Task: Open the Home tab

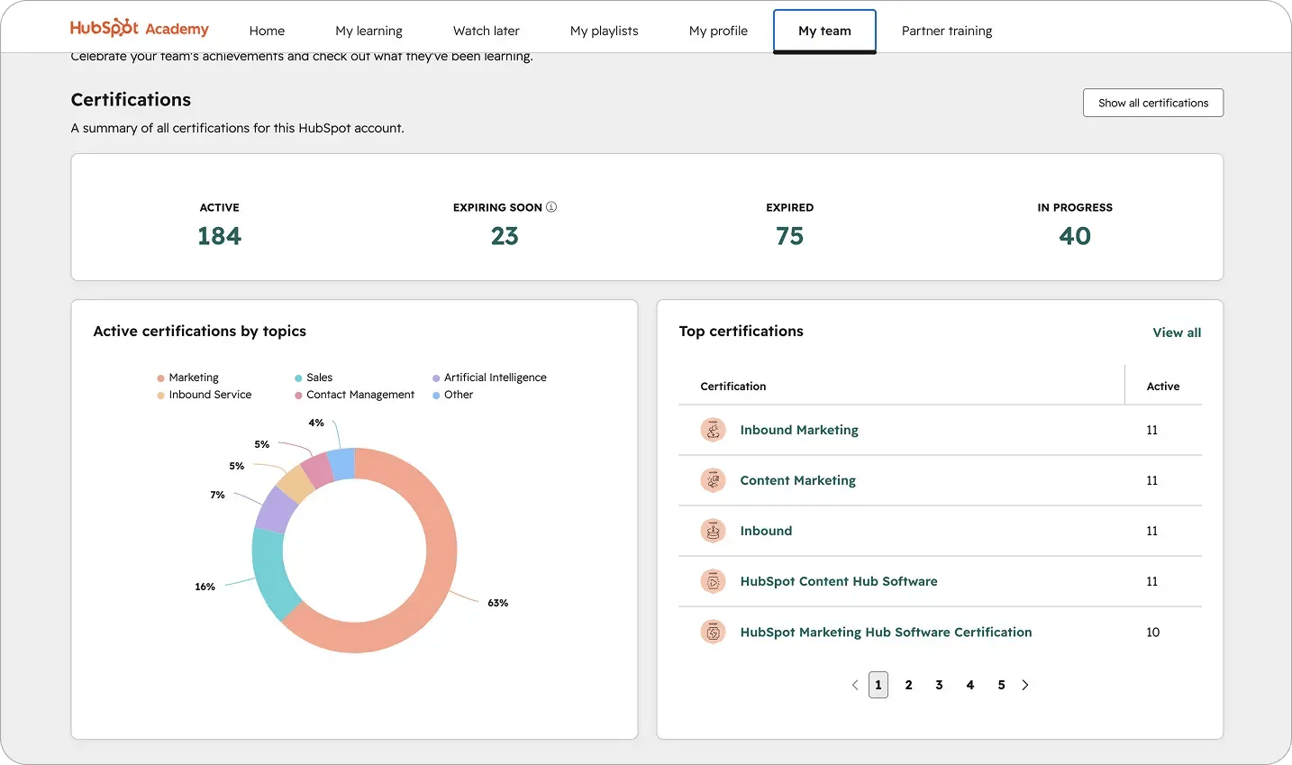Action: click(267, 31)
